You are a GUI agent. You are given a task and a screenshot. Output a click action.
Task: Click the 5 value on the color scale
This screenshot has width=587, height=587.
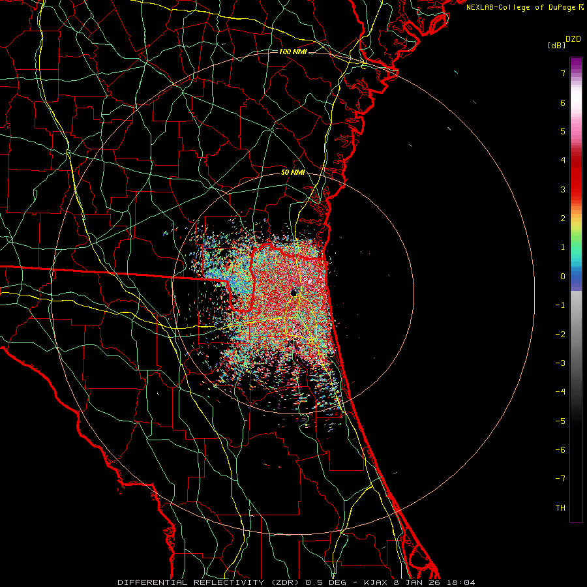[x=563, y=131]
